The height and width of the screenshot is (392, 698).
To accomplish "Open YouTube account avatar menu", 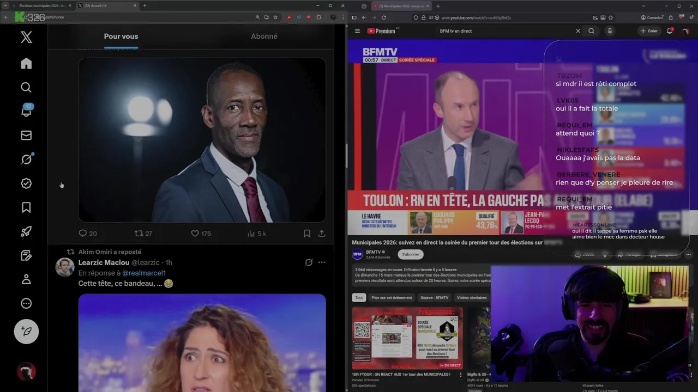I will [686, 31].
